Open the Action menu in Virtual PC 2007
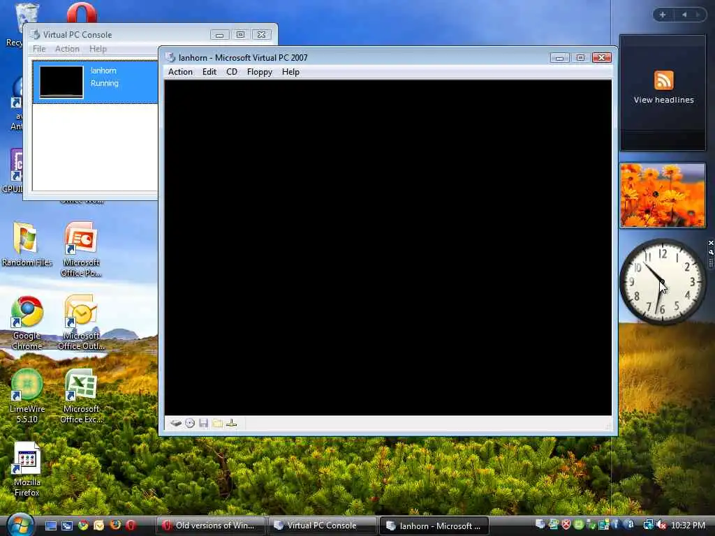 (x=180, y=72)
